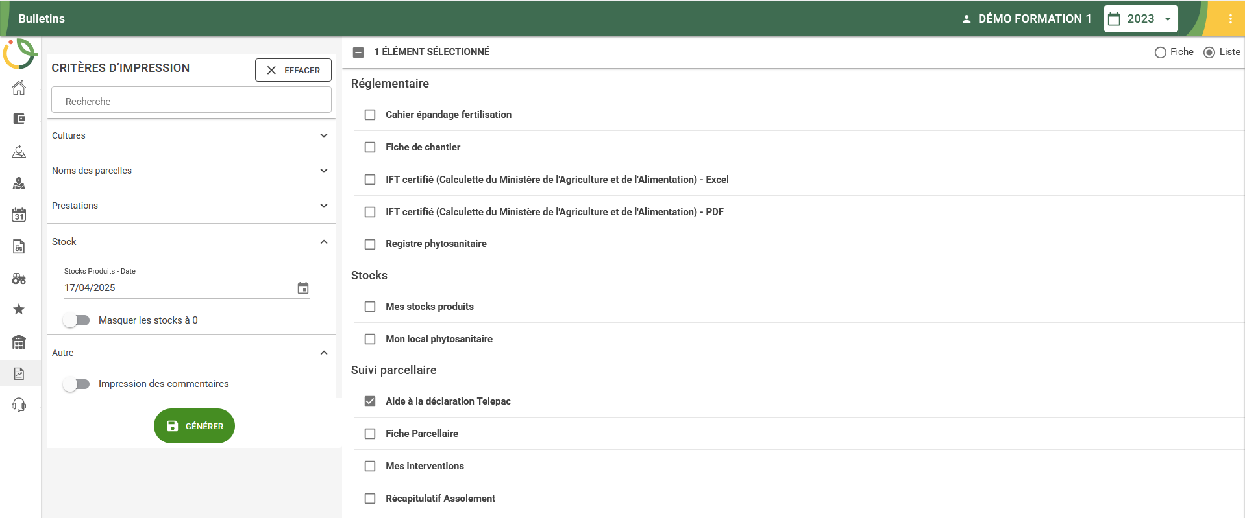Toggle Impression des commentaires switch

tap(77, 384)
